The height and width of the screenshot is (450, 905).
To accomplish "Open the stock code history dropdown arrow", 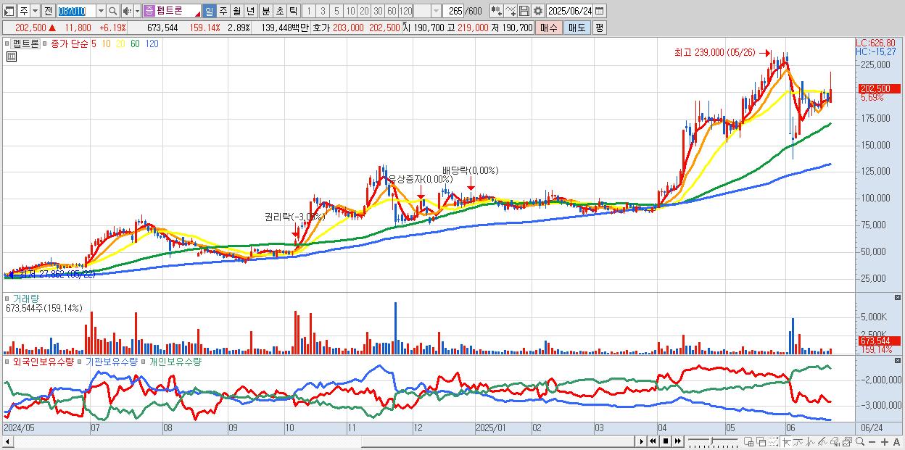I will click(x=100, y=11).
